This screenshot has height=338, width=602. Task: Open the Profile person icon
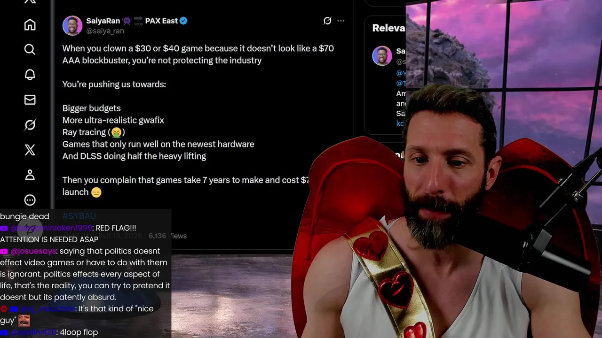[30, 175]
